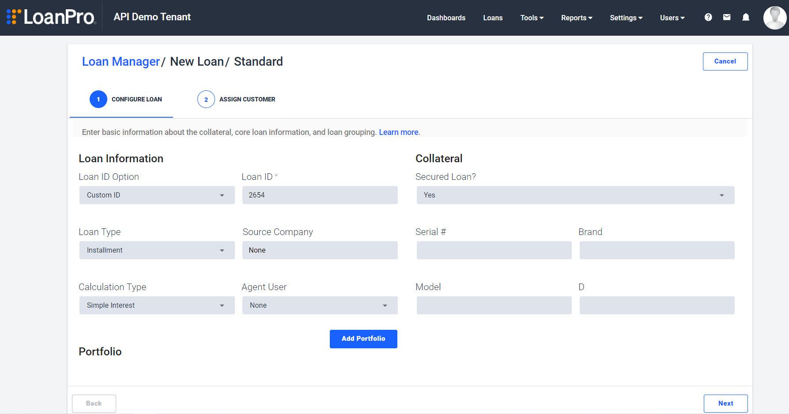789x414 pixels.
Task: Select the Dashboards menu item
Action: coord(446,18)
